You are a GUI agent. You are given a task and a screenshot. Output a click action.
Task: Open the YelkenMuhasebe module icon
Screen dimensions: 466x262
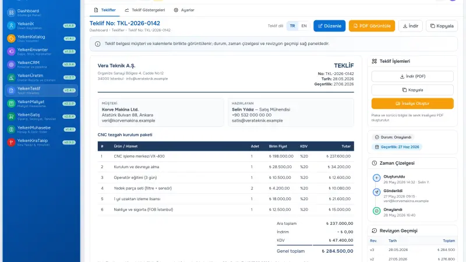pyautogui.click(x=11, y=129)
